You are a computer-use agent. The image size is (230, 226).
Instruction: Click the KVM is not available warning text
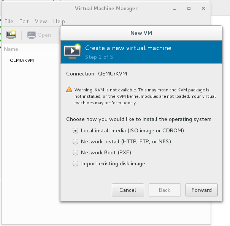pos(145,96)
